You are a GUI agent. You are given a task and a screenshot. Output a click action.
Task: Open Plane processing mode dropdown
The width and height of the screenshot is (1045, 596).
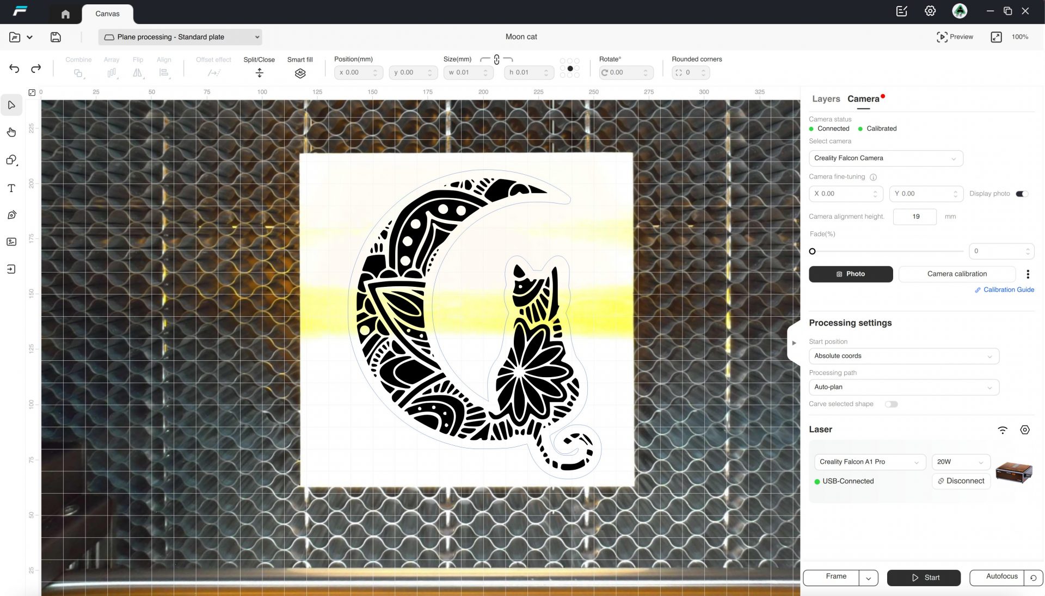point(180,37)
